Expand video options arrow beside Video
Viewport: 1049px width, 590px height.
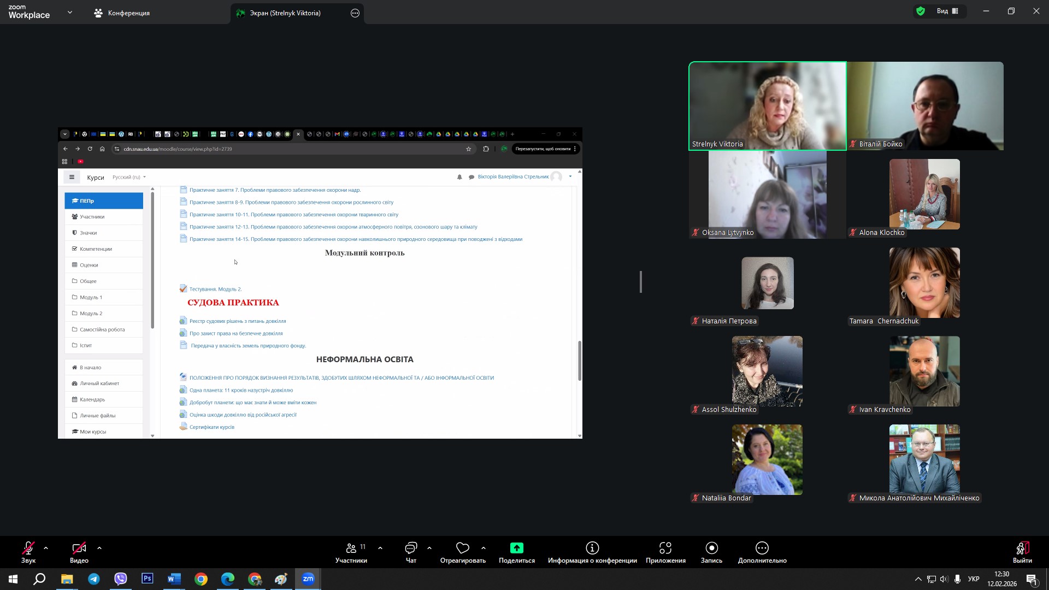(x=99, y=548)
